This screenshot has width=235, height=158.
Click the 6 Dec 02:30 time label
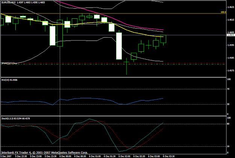coord(139,156)
